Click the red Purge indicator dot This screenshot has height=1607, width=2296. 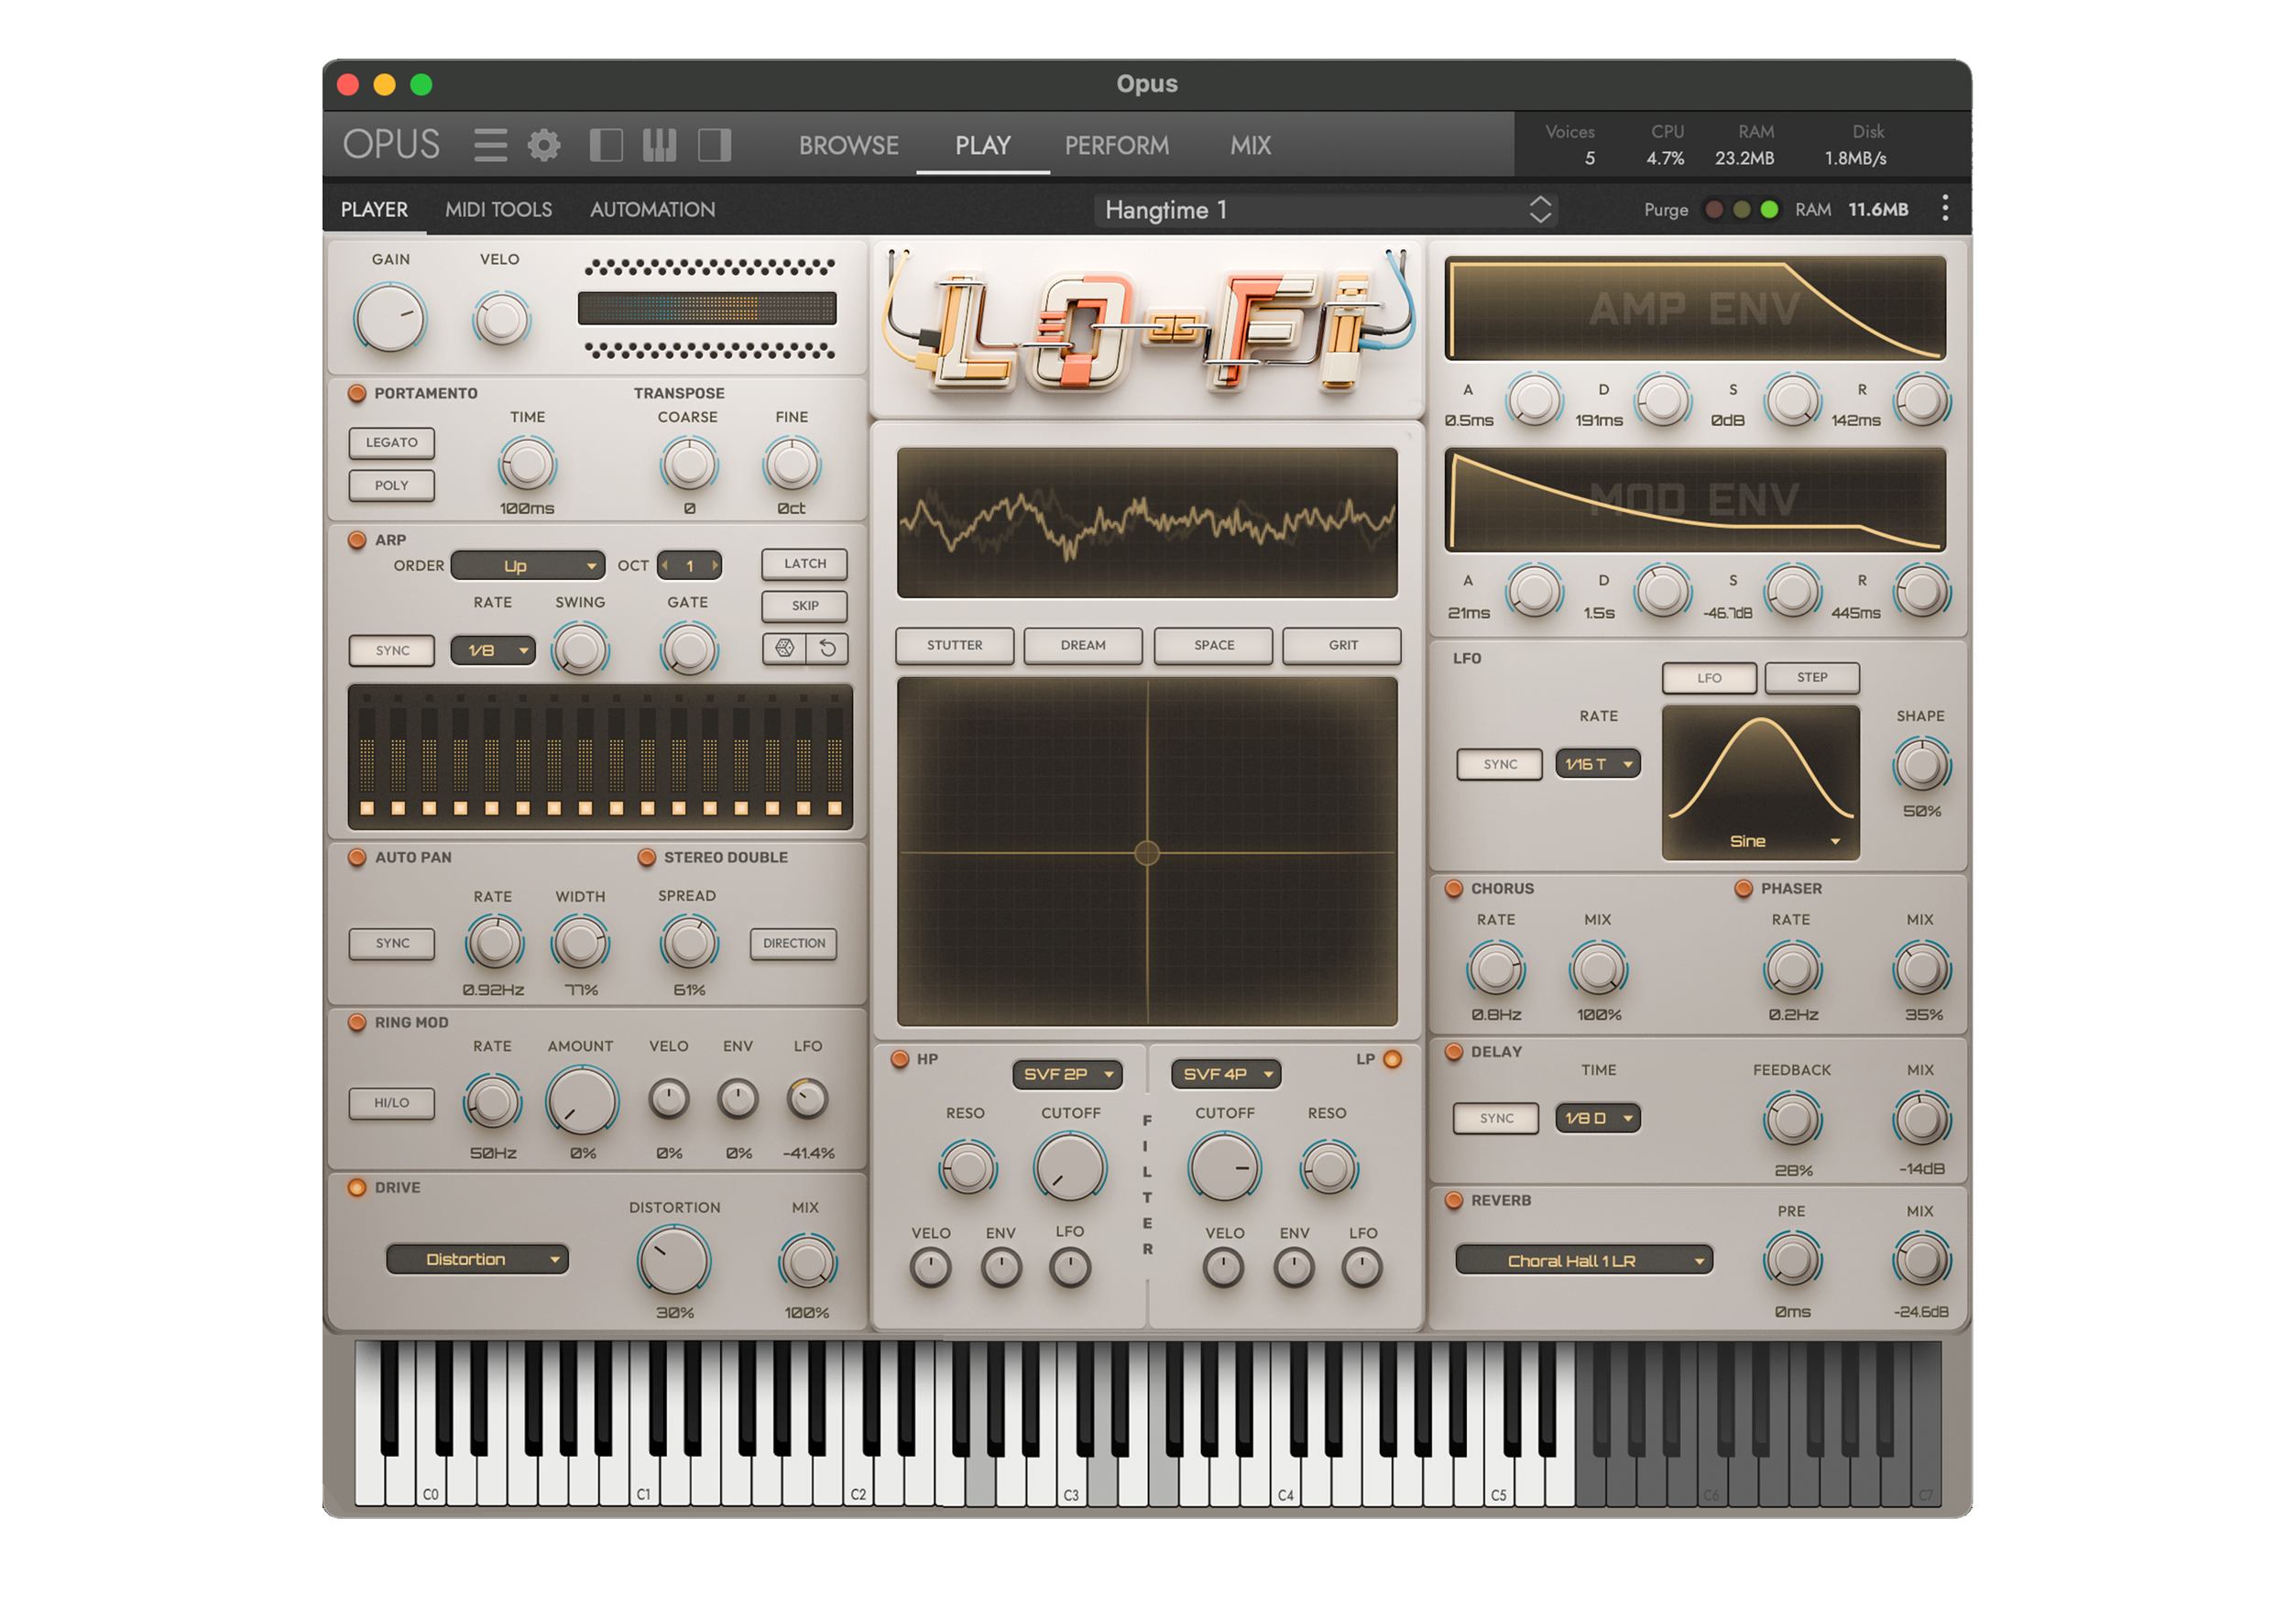pyautogui.click(x=1714, y=209)
